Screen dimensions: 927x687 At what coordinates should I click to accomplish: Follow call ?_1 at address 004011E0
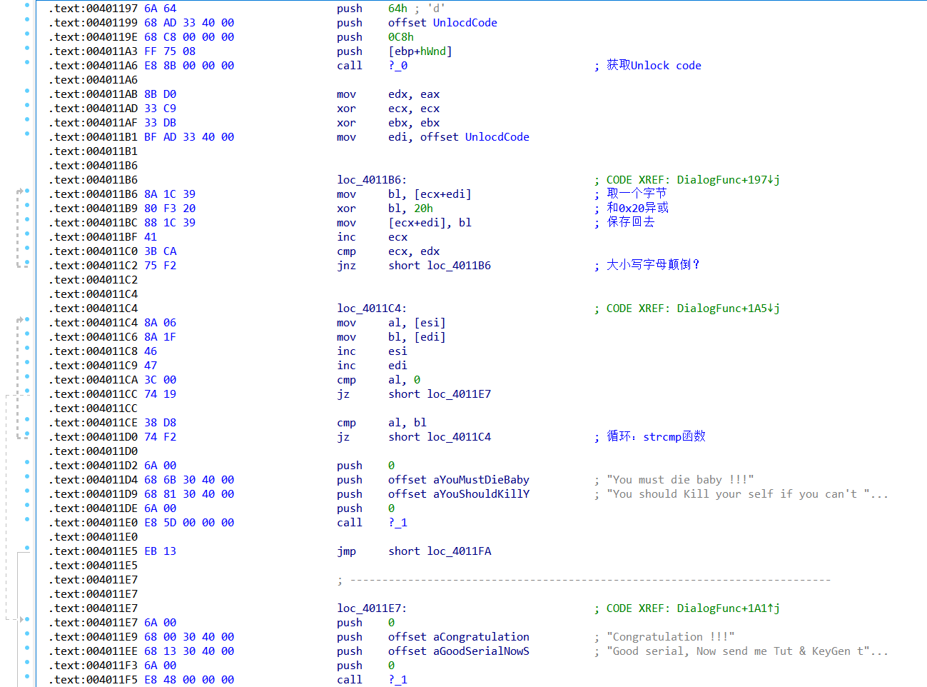(398, 523)
